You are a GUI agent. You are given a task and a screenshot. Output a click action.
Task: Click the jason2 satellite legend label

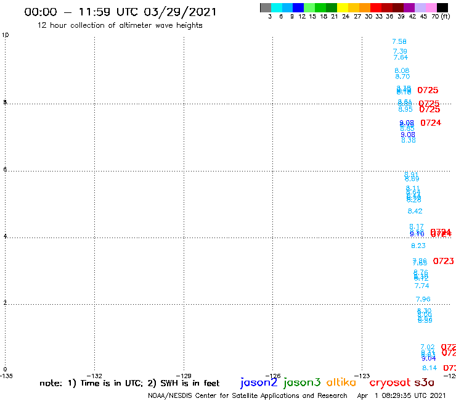tap(259, 382)
